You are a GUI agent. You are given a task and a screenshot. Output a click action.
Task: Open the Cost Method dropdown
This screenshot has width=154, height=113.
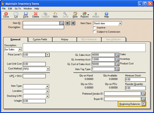click(48, 69)
